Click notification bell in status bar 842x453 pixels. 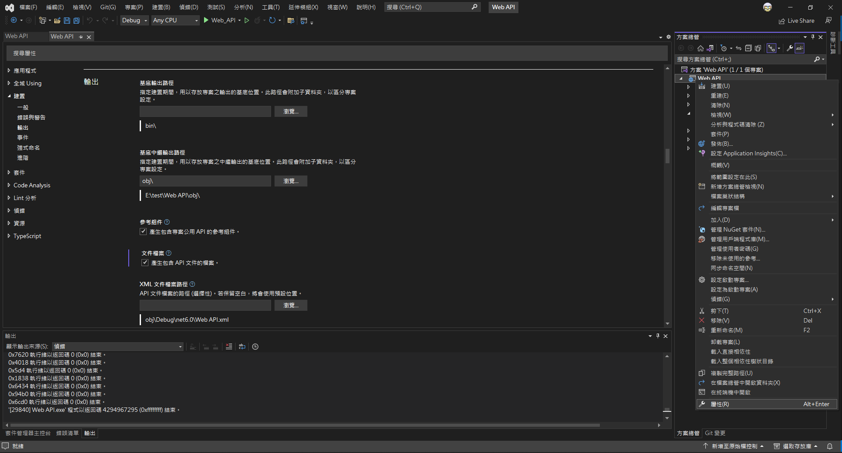click(x=830, y=446)
